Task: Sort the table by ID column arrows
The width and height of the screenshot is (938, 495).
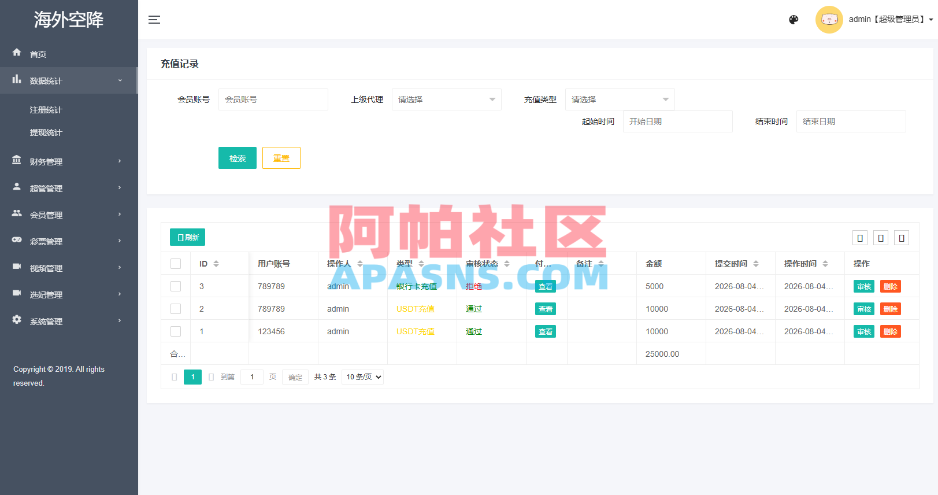Action: pyautogui.click(x=216, y=264)
